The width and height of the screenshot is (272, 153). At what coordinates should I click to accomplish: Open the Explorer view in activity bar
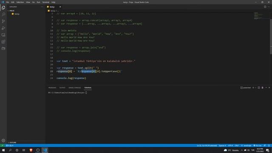click(x=3, y=8)
